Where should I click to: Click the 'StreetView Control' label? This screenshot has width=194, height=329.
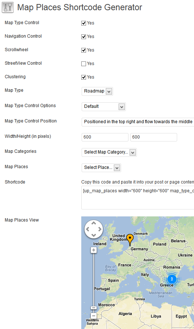(x=23, y=63)
